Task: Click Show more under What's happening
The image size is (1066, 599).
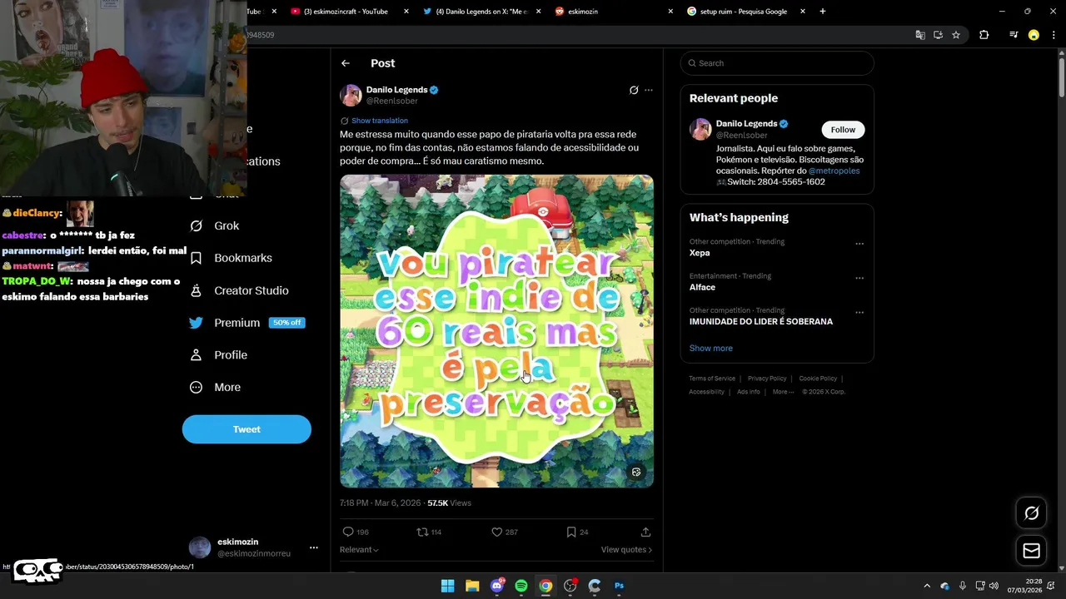Action: click(711, 349)
